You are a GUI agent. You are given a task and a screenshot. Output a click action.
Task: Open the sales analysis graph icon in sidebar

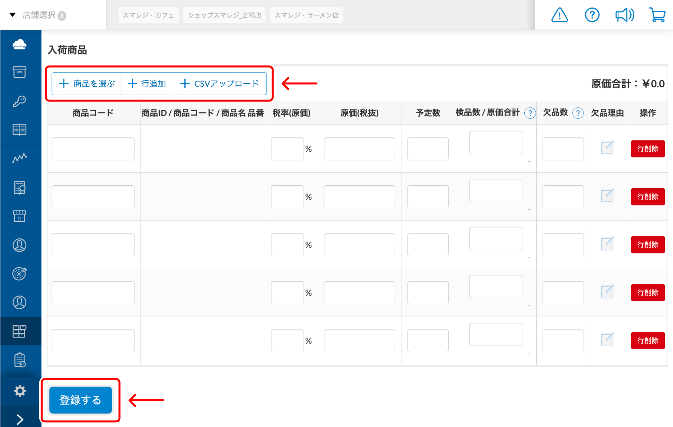tap(19, 158)
